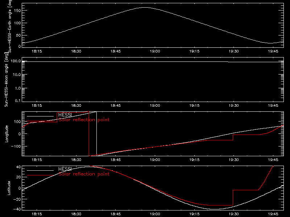
Task: Click 18:45 label under Latitude plot
Action: click(116, 214)
